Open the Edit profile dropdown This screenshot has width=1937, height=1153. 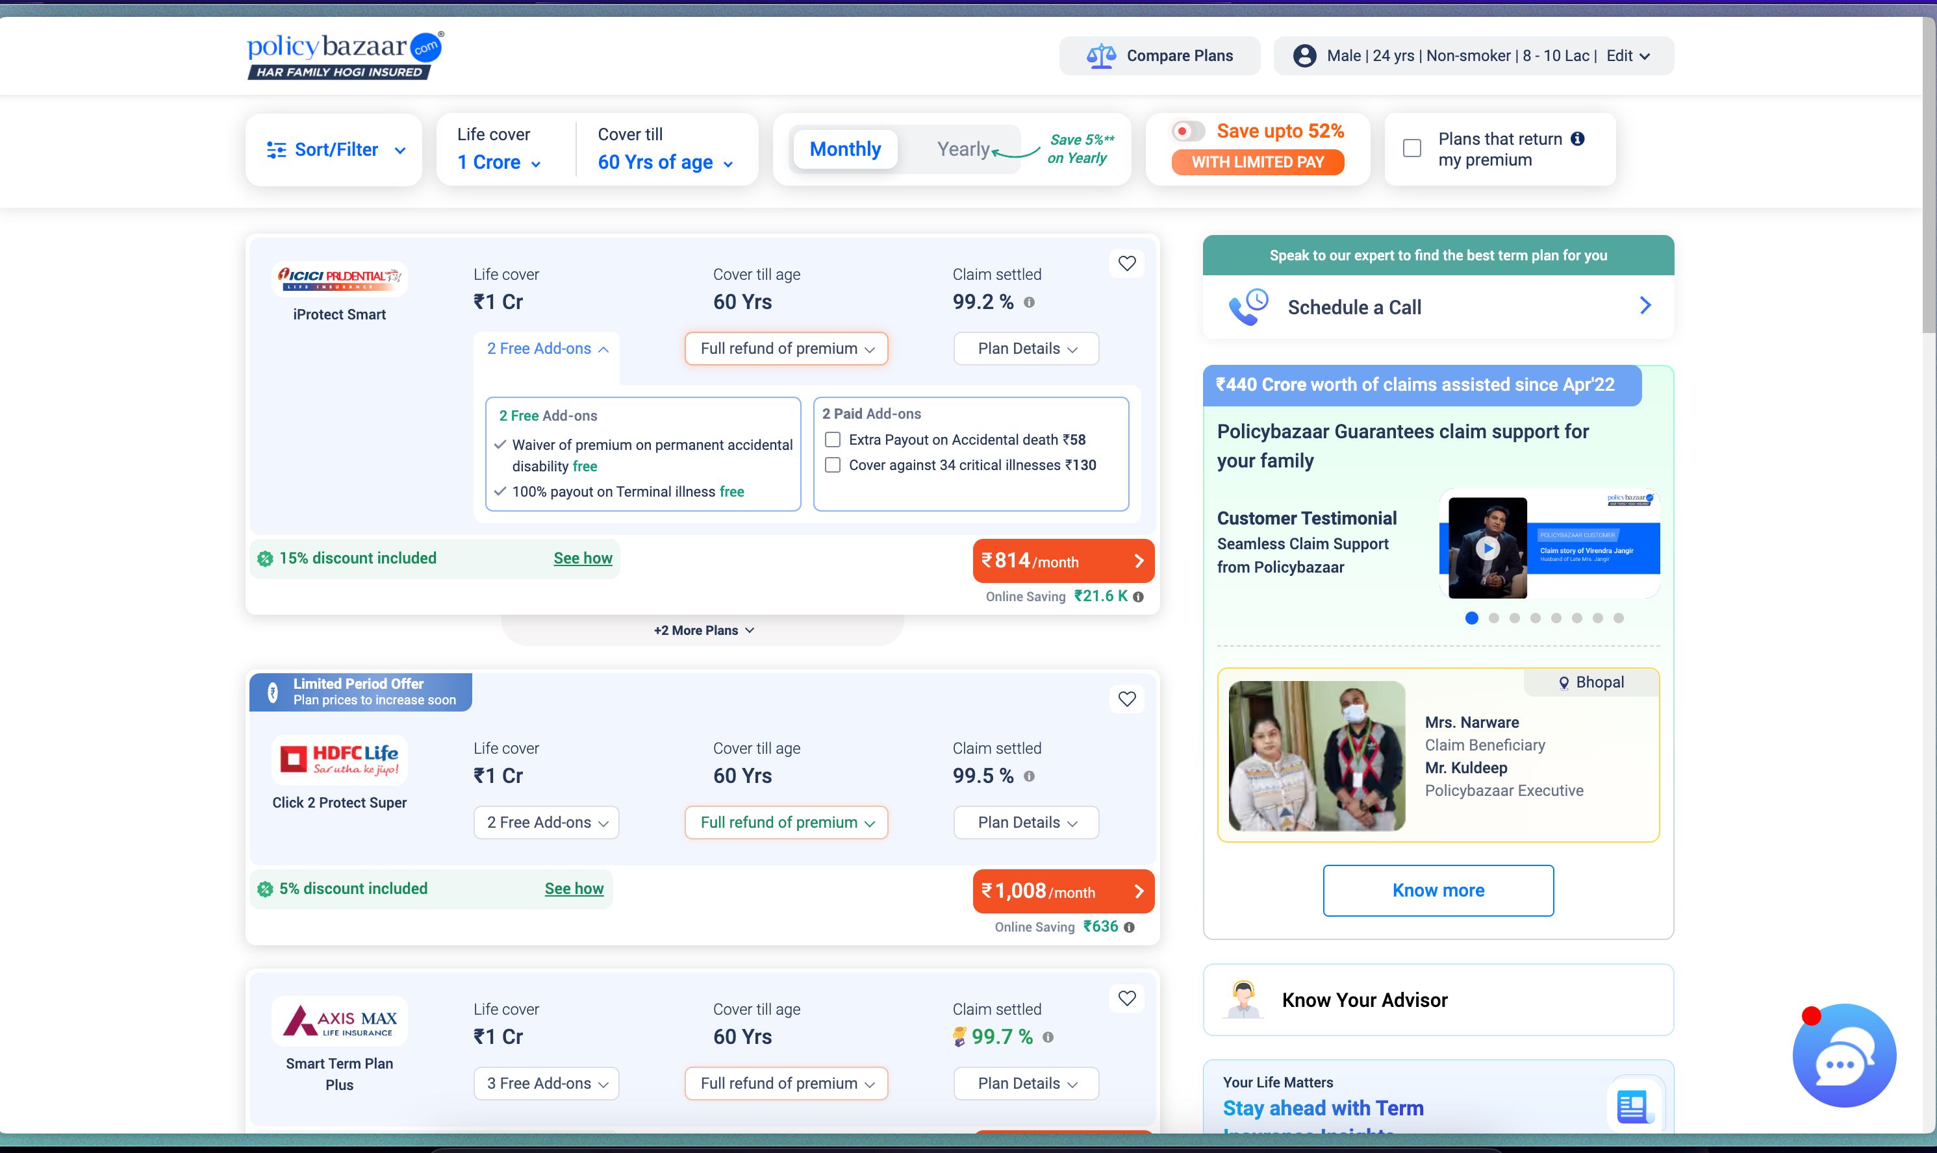pos(1628,56)
